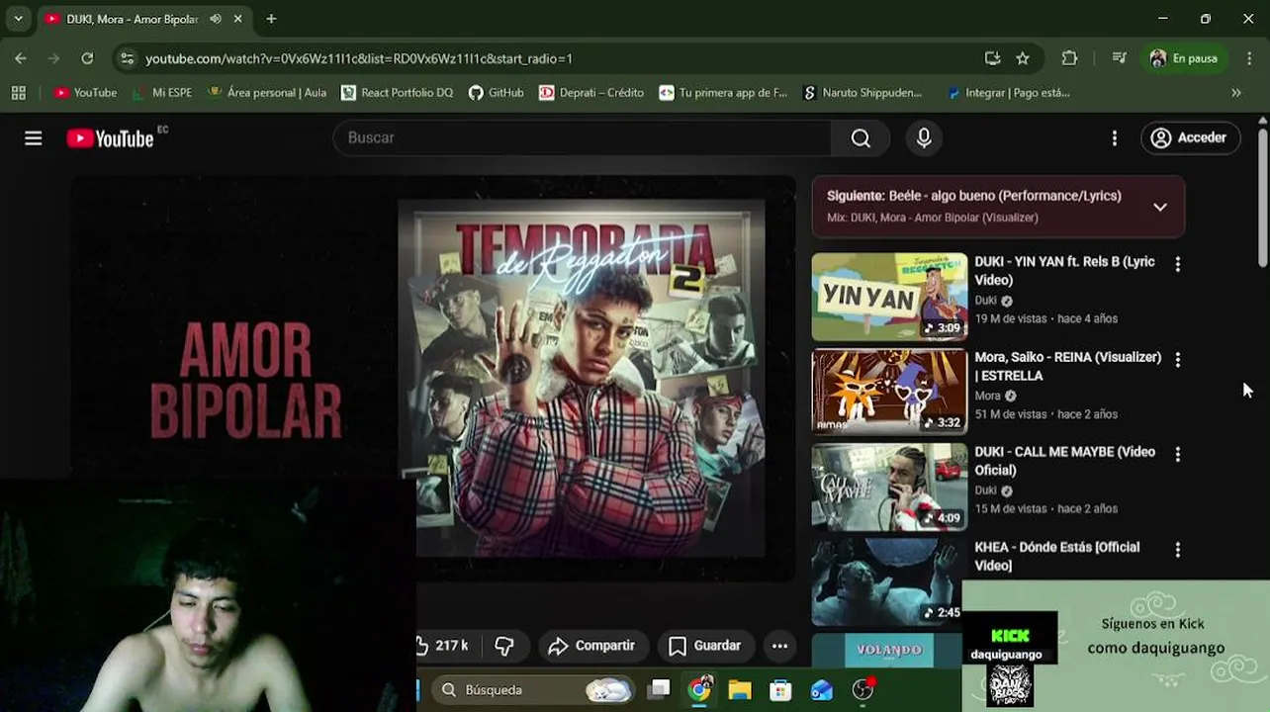Open Task View on the Windows taskbar
The width and height of the screenshot is (1270, 712).
pyautogui.click(x=659, y=689)
